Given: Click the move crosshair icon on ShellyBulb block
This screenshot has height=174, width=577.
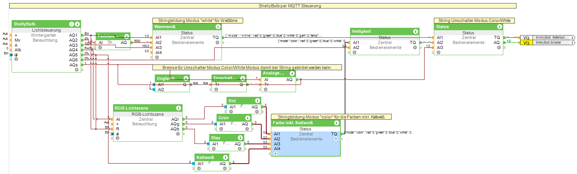Looking at the screenshot, I should 71,24.
